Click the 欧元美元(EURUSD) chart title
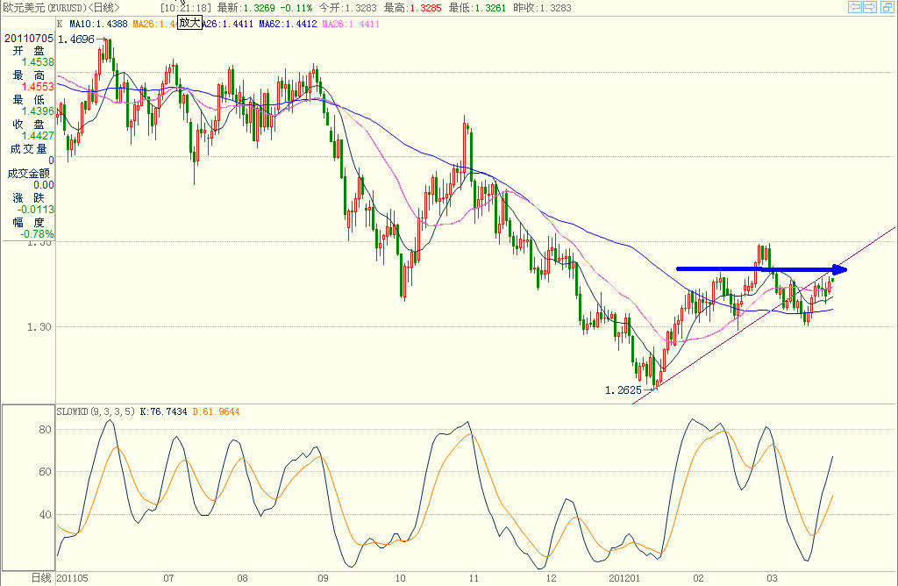This screenshot has height=586, width=898. click(x=44, y=7)
